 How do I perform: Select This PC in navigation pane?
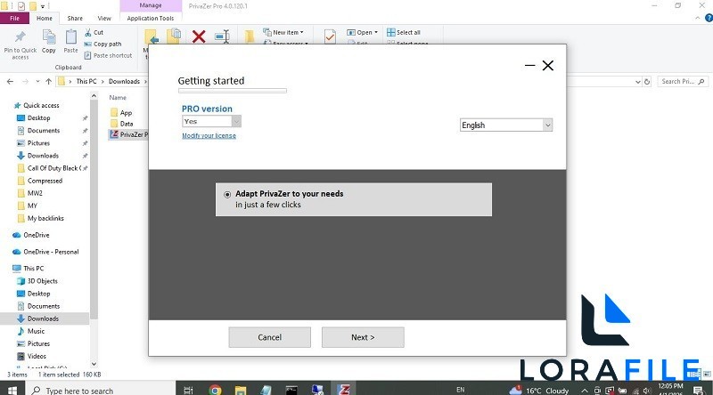29,269
